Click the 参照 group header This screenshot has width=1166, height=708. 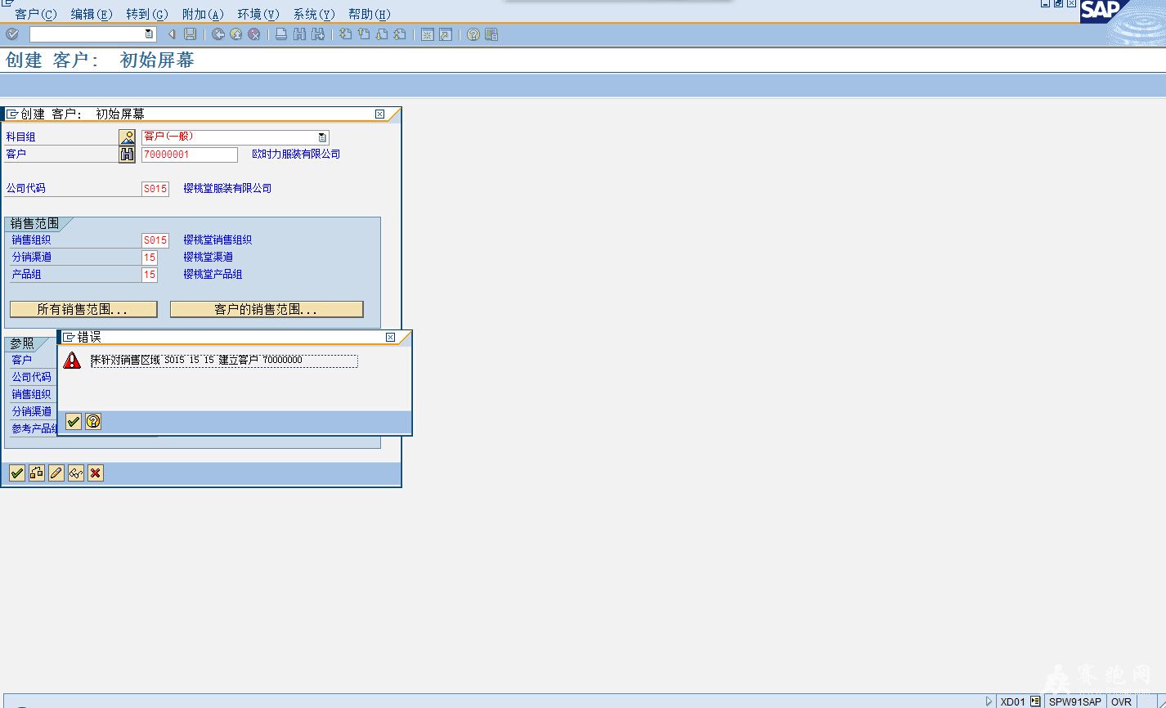22,343
